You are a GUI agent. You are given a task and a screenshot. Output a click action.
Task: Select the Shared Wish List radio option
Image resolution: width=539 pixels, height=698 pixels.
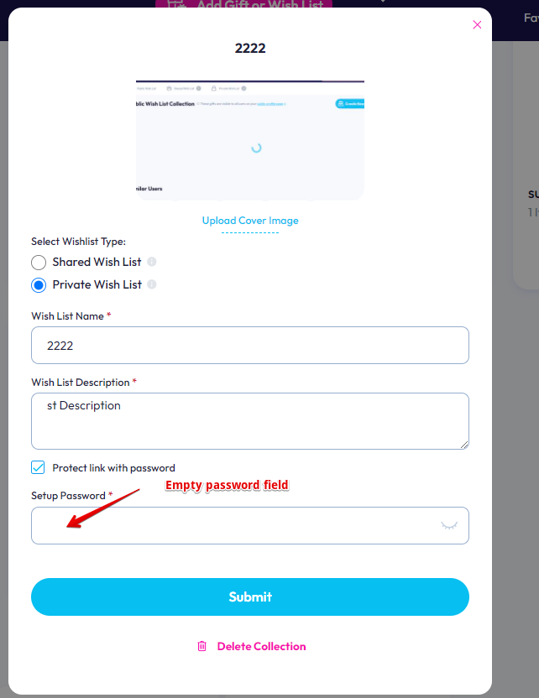click(x=39, y=263)
